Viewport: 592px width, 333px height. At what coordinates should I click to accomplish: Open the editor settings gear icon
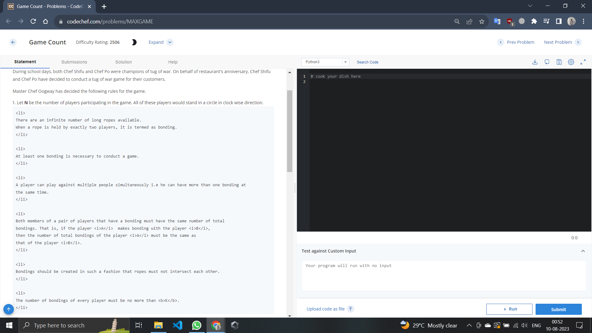(571, 62)
